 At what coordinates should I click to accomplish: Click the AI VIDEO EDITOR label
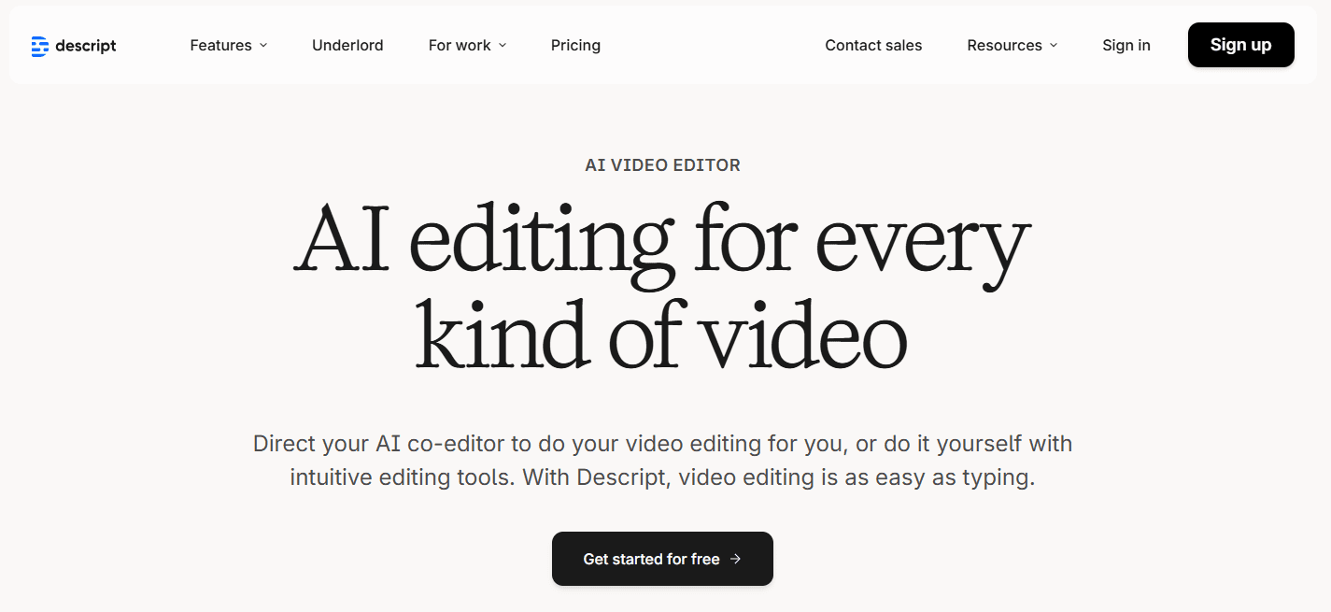[x=662, y=165]
